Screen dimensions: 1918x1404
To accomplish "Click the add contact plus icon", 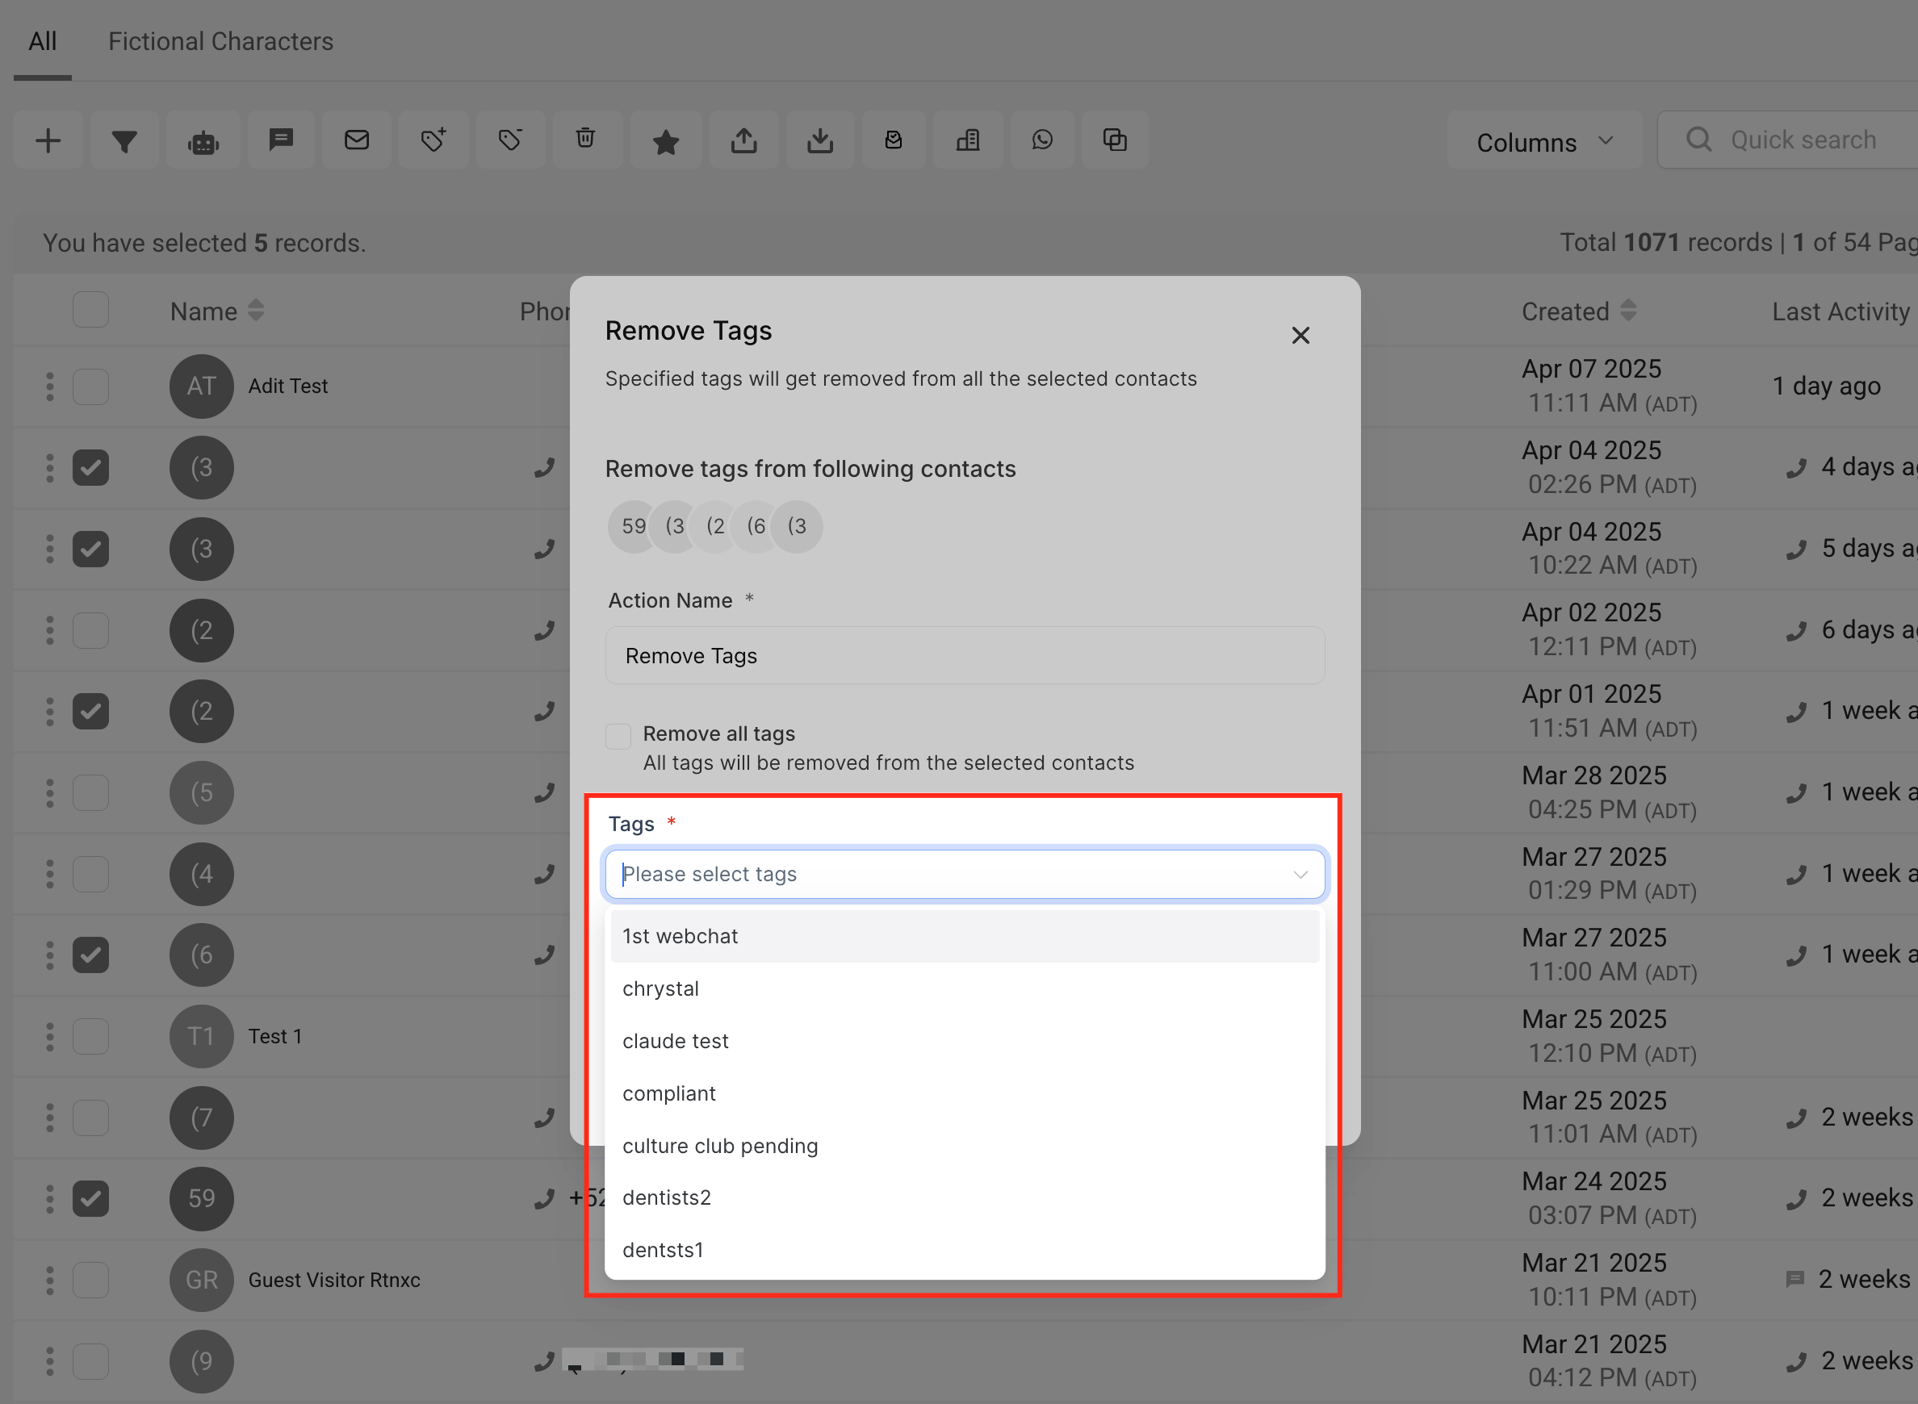I will pyautogui.click(x=48, y=140).
